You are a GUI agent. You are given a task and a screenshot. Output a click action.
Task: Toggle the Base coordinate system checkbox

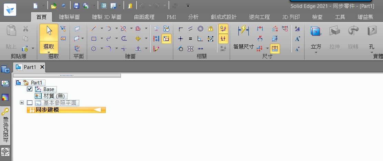point(30,89)
